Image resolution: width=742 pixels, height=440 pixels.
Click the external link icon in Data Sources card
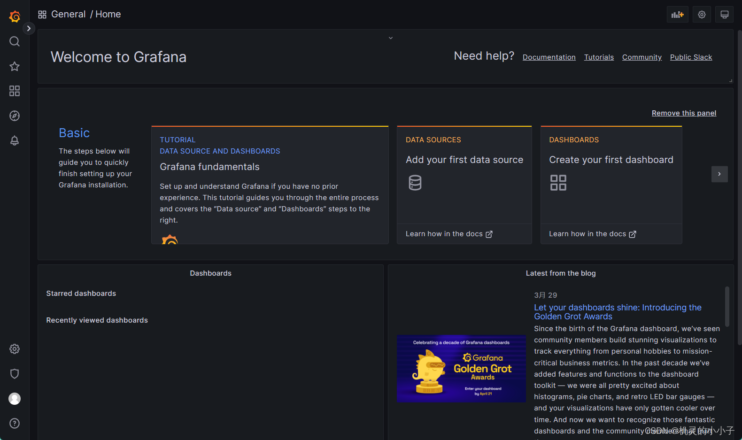tap(489, 234)
